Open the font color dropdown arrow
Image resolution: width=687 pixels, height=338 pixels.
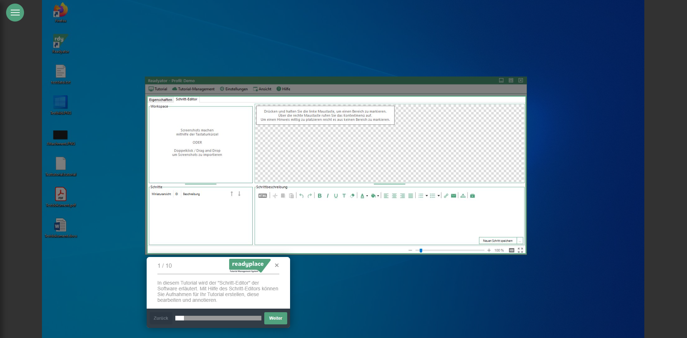coord(367,196)
